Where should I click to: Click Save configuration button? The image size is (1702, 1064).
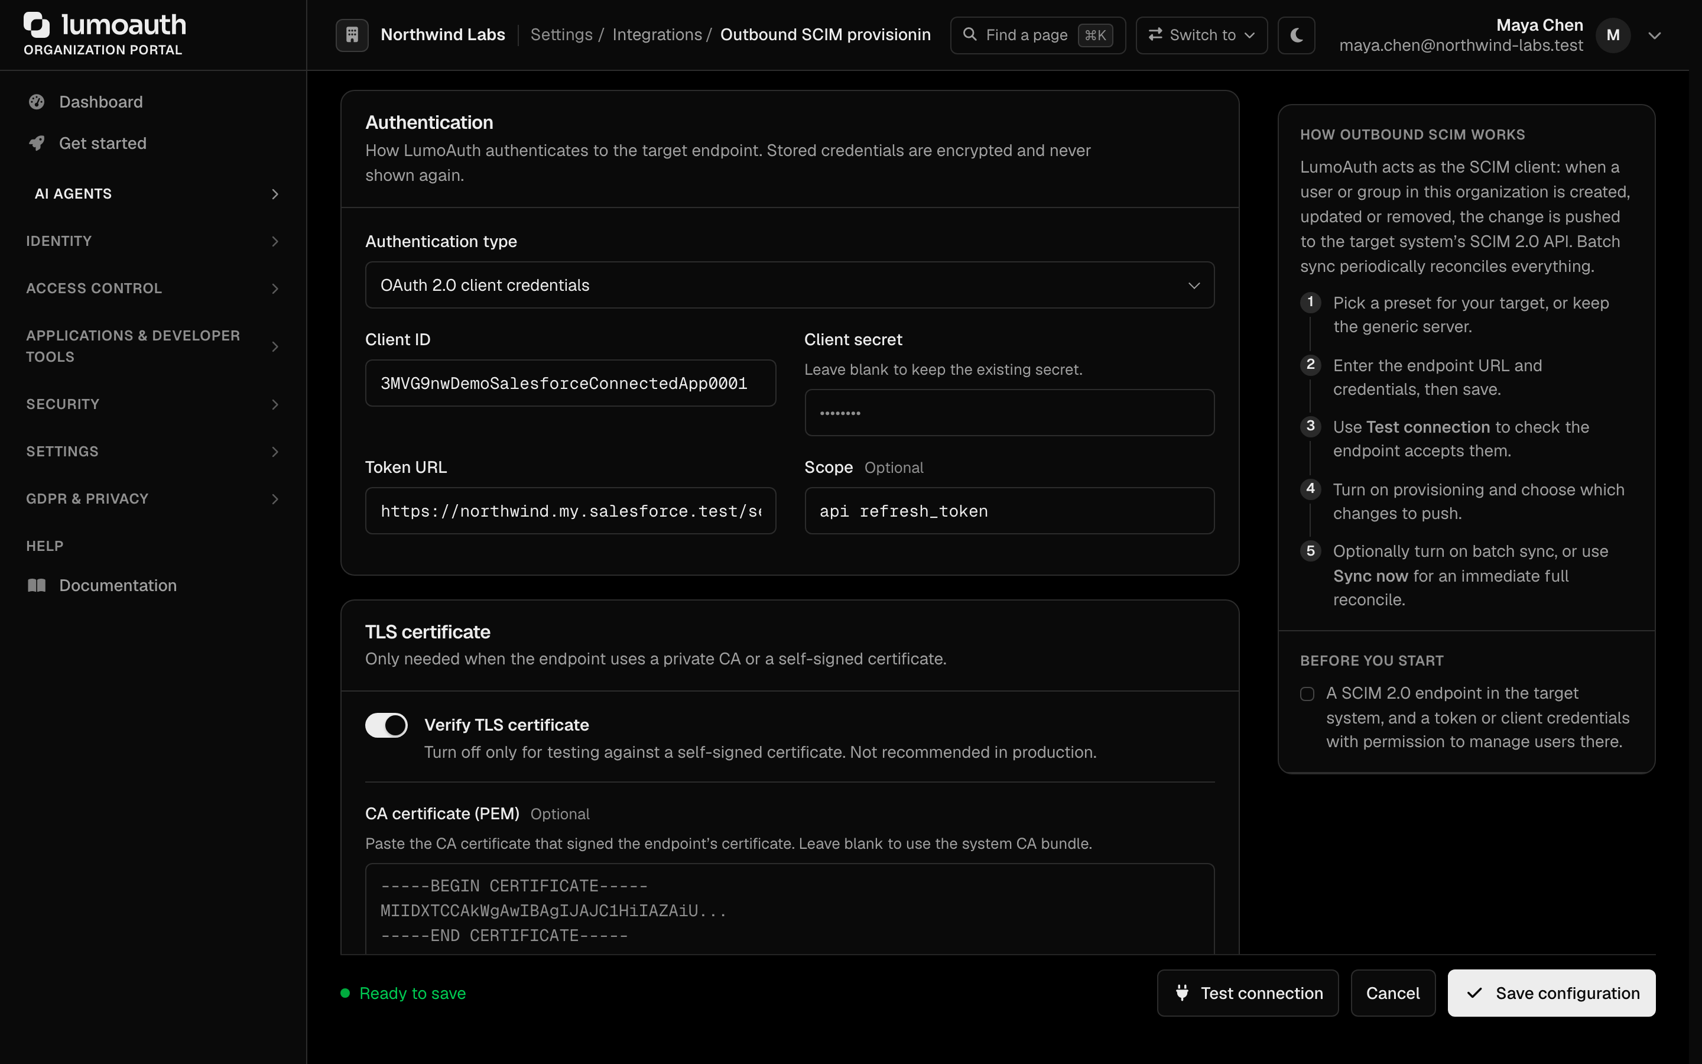1551,993
